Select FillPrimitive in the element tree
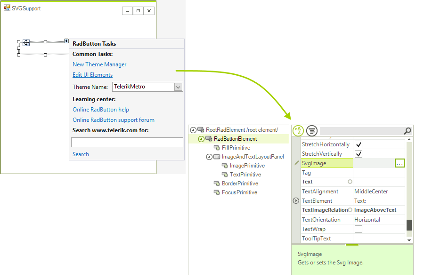This screenshot has height=279, width=424. tap(236, 148)
